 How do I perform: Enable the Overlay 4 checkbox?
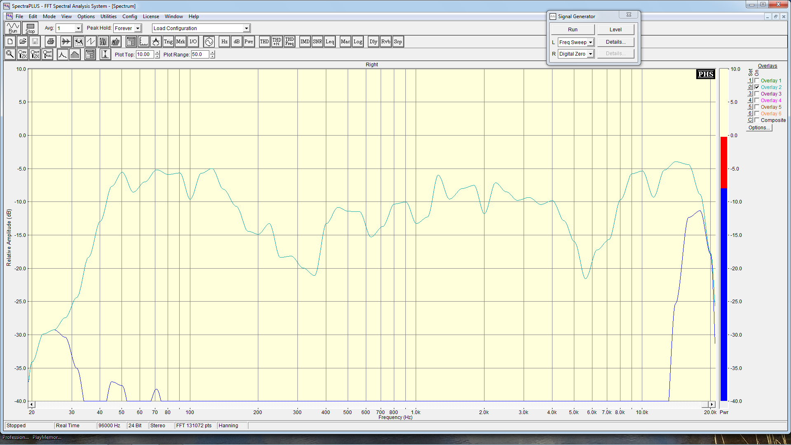point(757,101)
